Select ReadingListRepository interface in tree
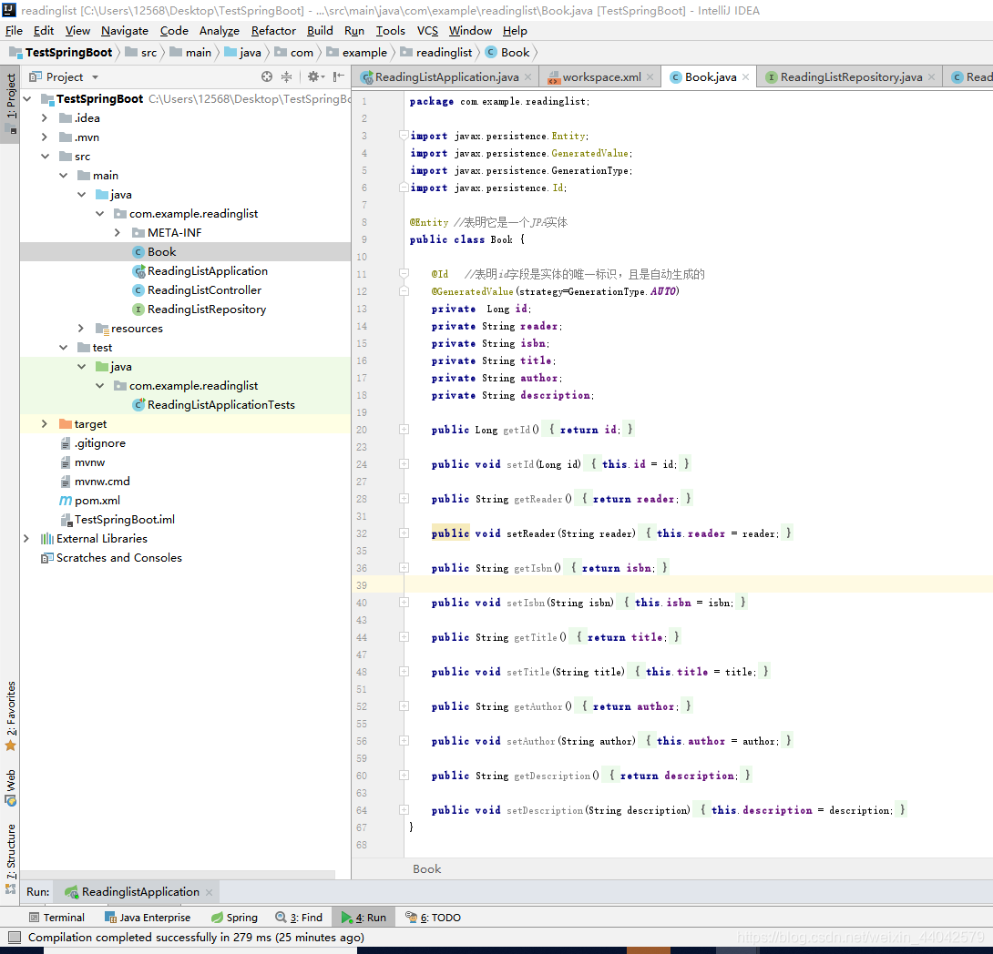Screen dimensions: 993x954 point(185,310)
